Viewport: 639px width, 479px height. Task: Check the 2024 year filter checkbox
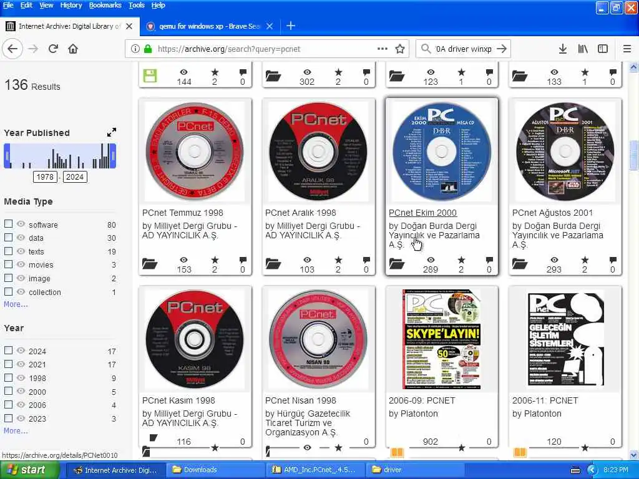(8, 351)
